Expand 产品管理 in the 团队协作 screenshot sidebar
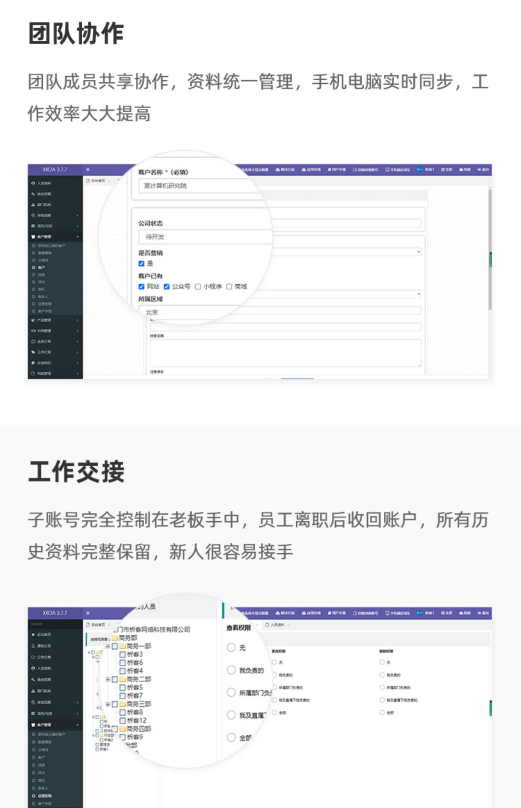 55,320
